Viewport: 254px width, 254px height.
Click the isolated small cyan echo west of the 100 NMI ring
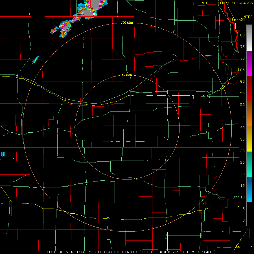(36, 60)
